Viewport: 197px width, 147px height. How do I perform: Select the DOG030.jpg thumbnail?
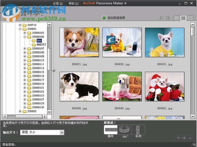pos(122,42)
